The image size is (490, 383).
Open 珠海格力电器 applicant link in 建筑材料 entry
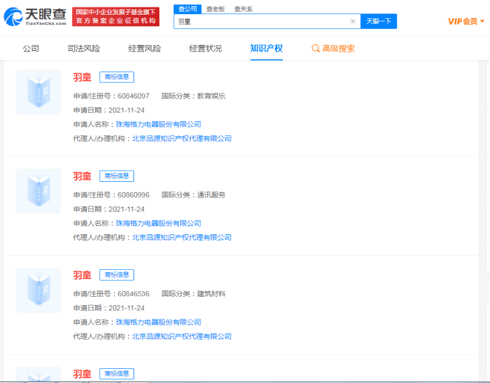coord(159,322)
